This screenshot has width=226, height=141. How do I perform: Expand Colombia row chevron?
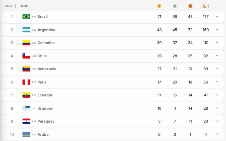[217, 43]
